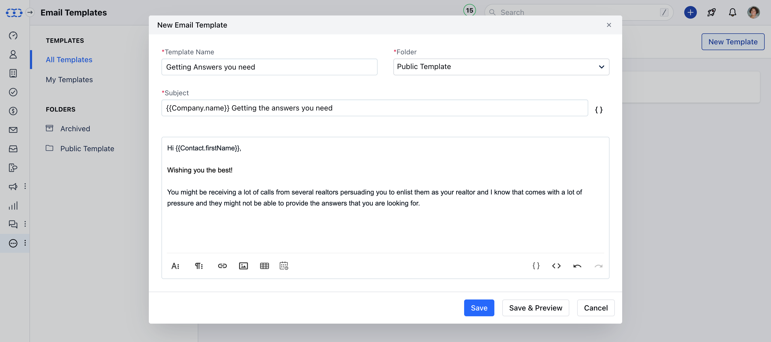Viewport: 771px width, 342px height.
Task: Insert a table using the table icon
Action: point(264,266)
